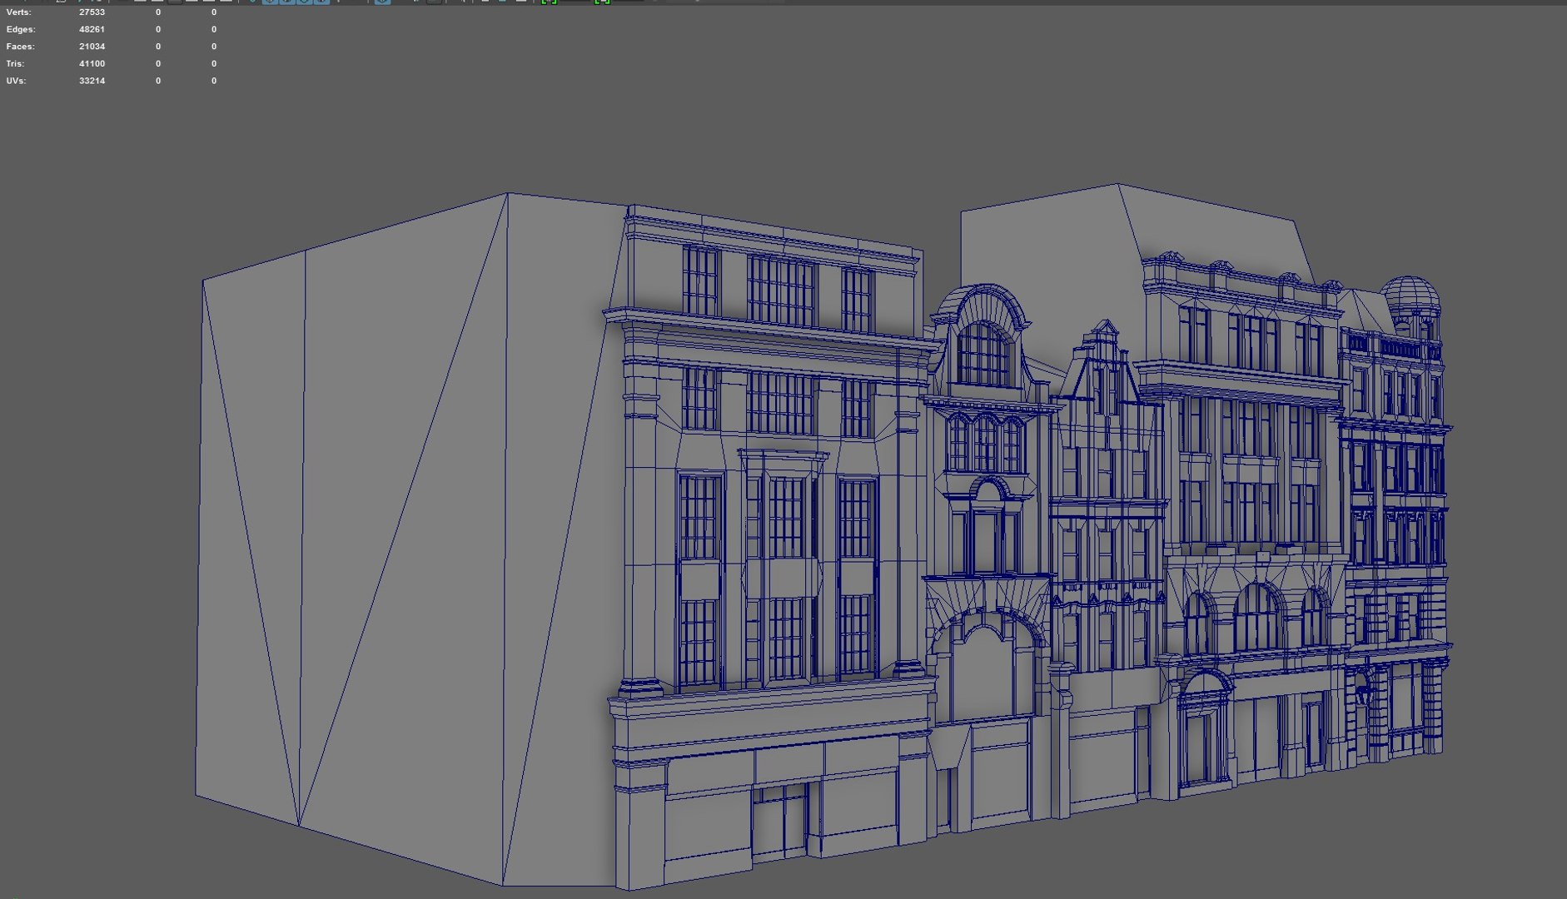Click the Verts value 27533
This screenshot has height=899, width=1567.
pos(92,12)
